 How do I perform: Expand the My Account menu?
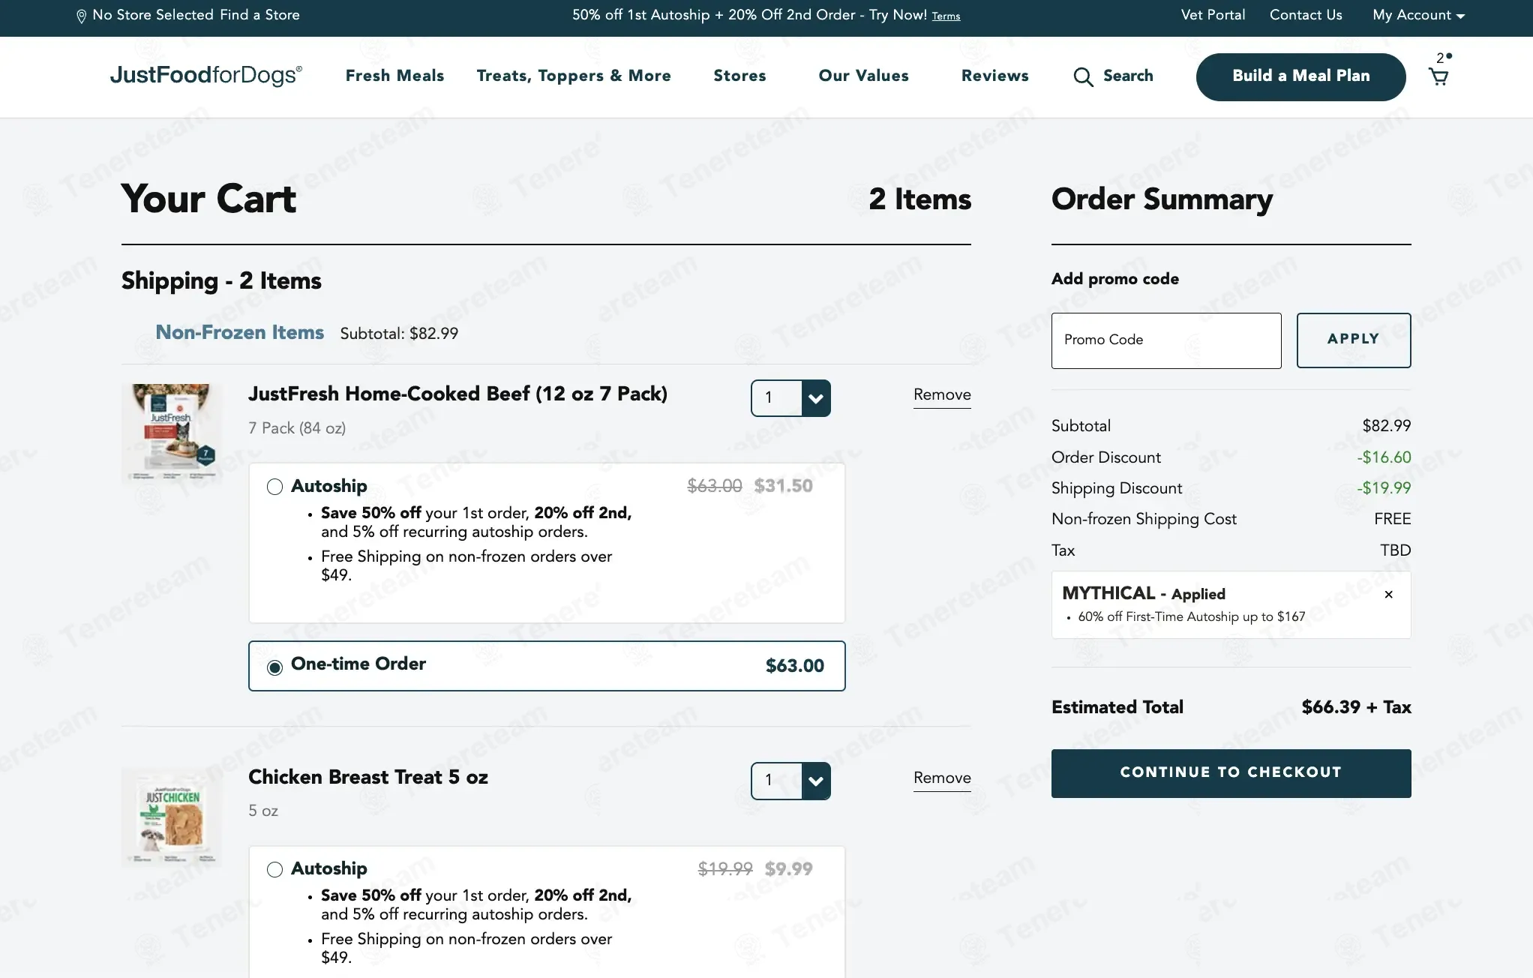(1418, 15)
